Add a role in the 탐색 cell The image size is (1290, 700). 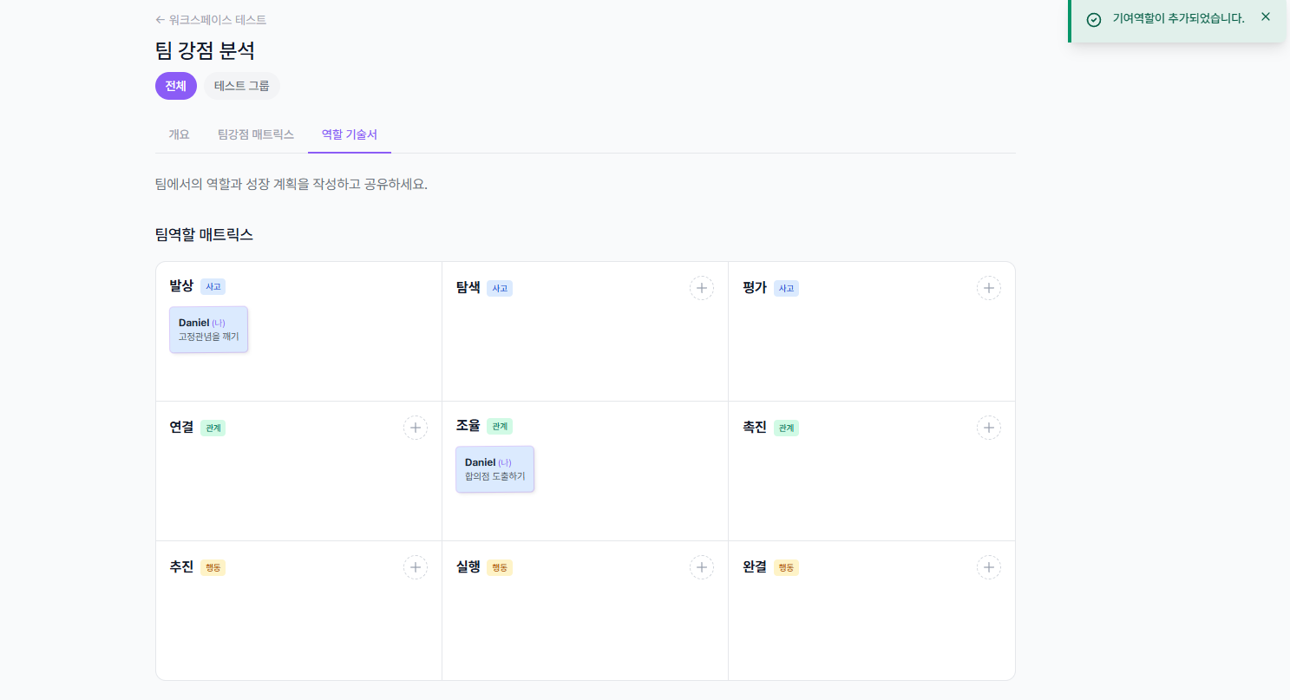pos(701,287)
